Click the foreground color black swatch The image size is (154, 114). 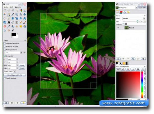pyautogui.click(x=14, y=34)
